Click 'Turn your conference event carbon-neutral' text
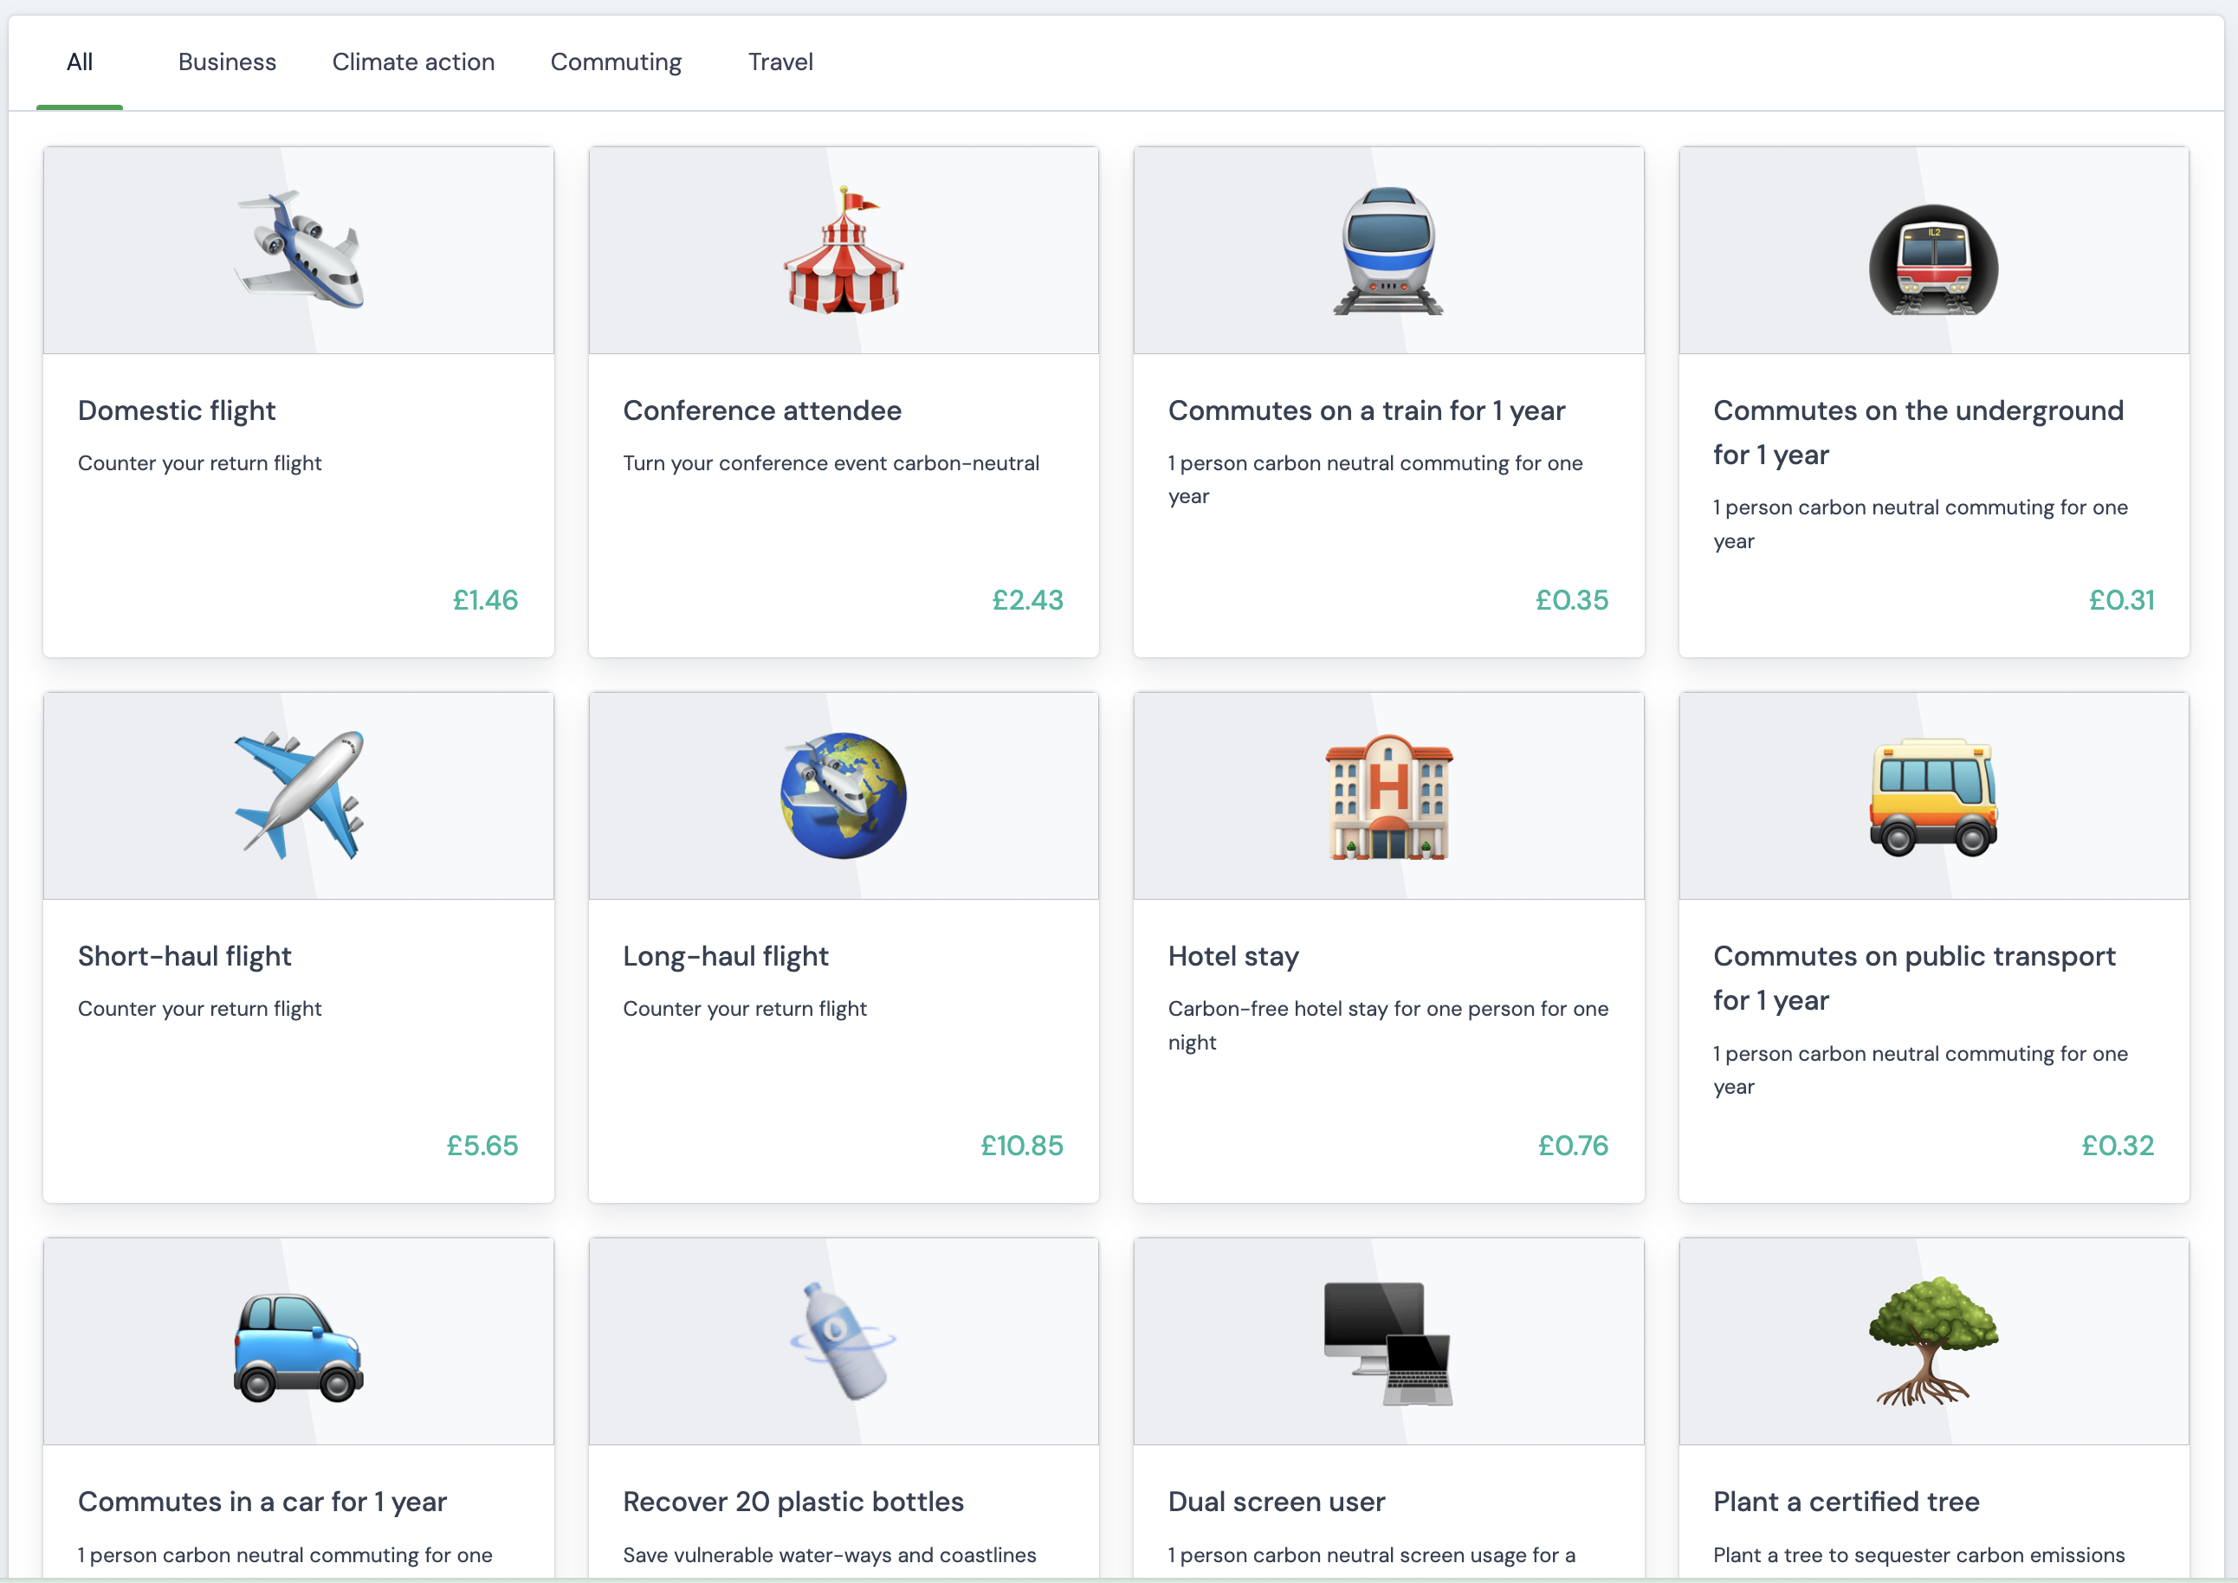2238x1583 pixels. click(831, 463)
